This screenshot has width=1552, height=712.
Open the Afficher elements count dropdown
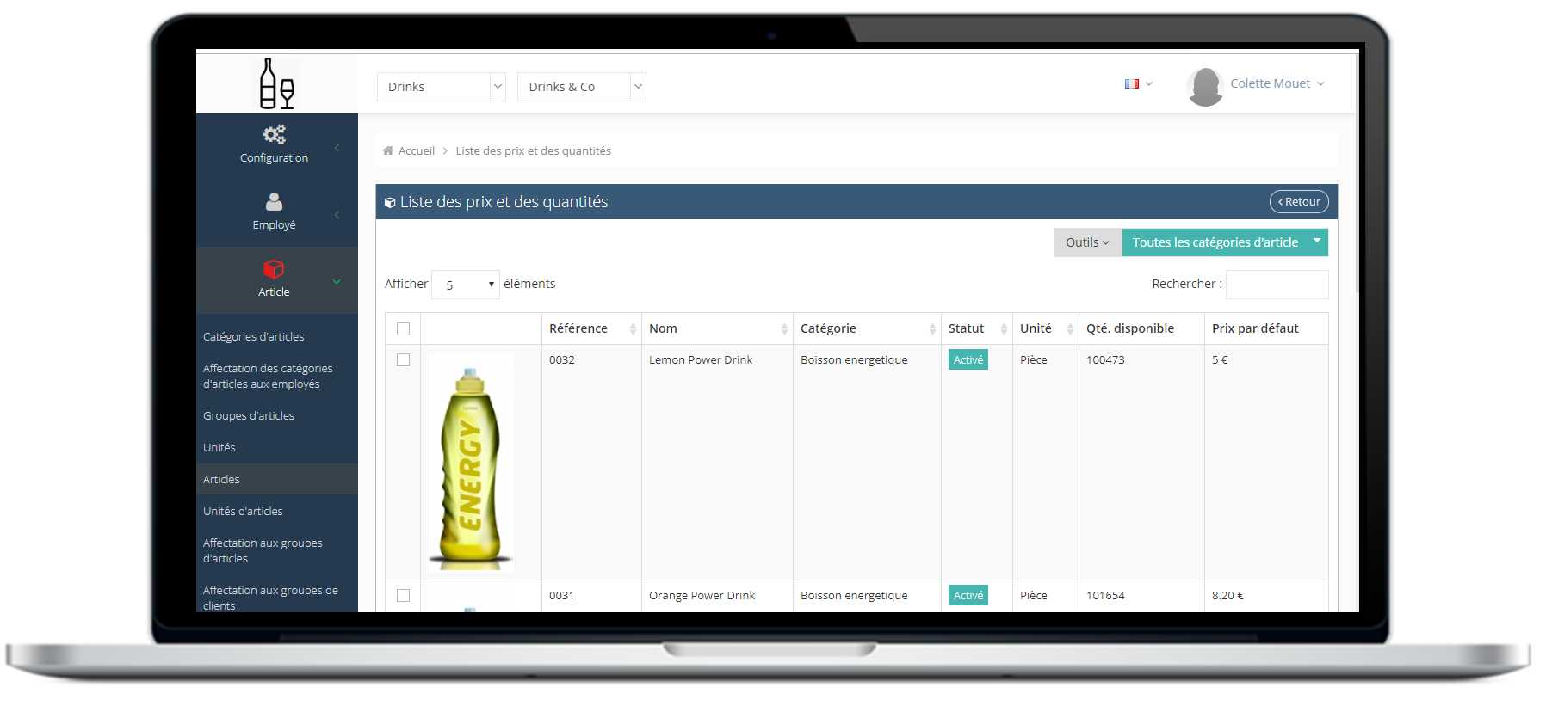click(466, 285)
